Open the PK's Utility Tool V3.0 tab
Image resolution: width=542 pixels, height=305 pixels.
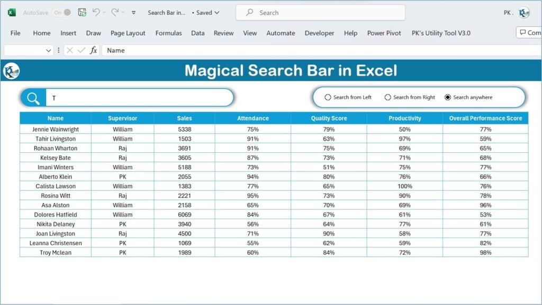(x=441, y=33)
